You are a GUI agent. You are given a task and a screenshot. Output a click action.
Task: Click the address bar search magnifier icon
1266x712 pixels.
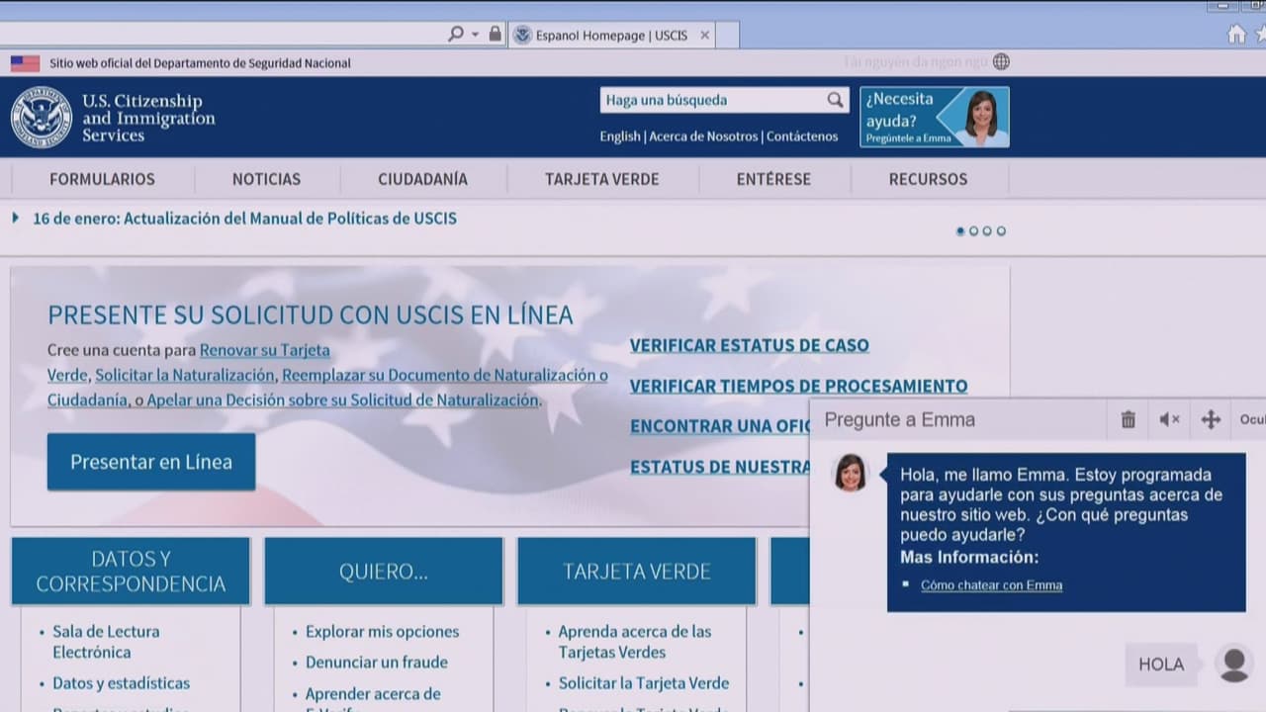coord(455,35)
